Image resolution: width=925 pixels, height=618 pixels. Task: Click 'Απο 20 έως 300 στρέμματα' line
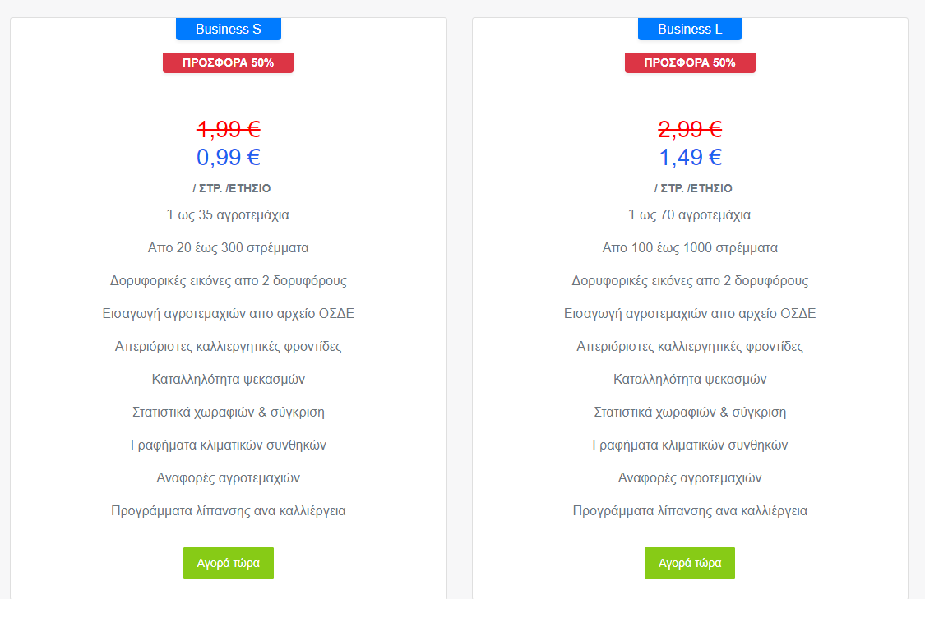point(229,248)
